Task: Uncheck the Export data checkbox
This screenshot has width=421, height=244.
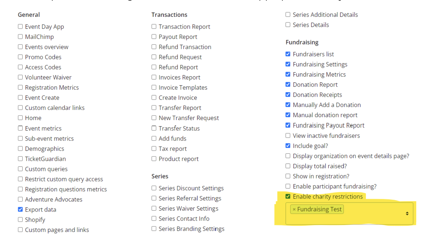Action: pos(20,210)
